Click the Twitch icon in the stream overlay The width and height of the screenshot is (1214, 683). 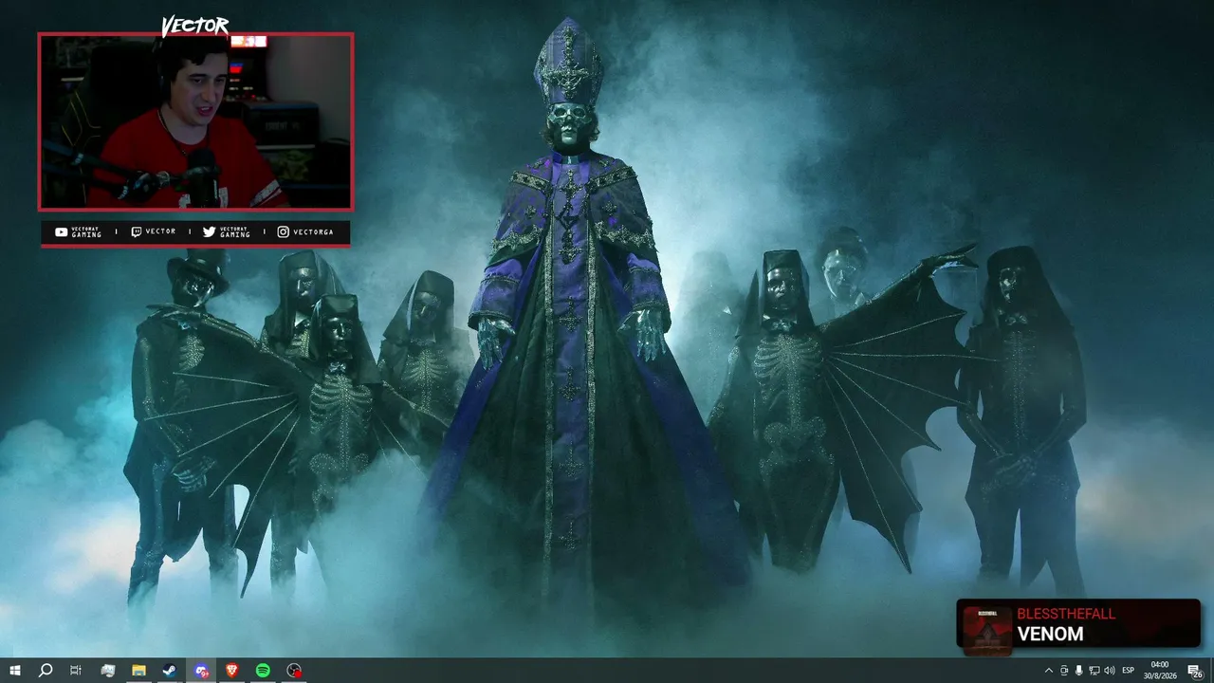136,232
